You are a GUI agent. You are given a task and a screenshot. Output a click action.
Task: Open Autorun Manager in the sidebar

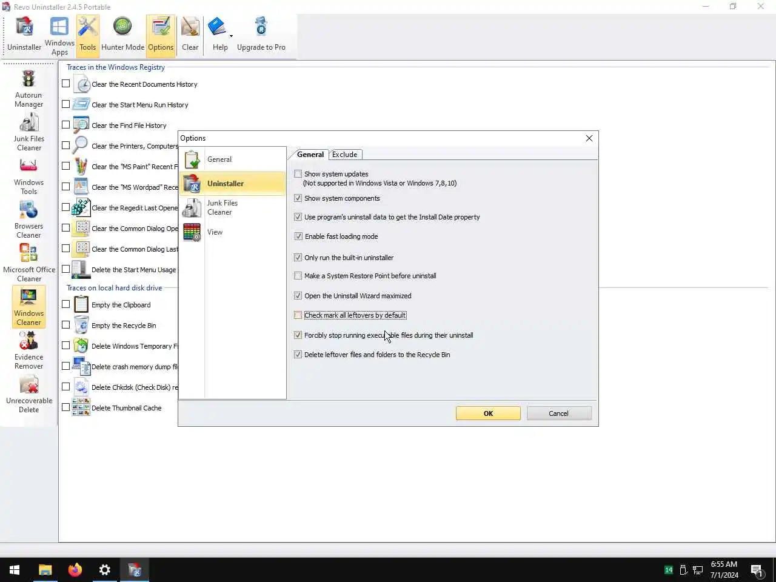point(28,89)
